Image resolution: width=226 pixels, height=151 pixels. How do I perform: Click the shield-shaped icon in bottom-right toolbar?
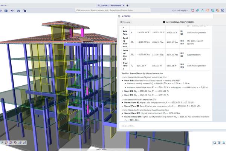(x=219, y=143)
